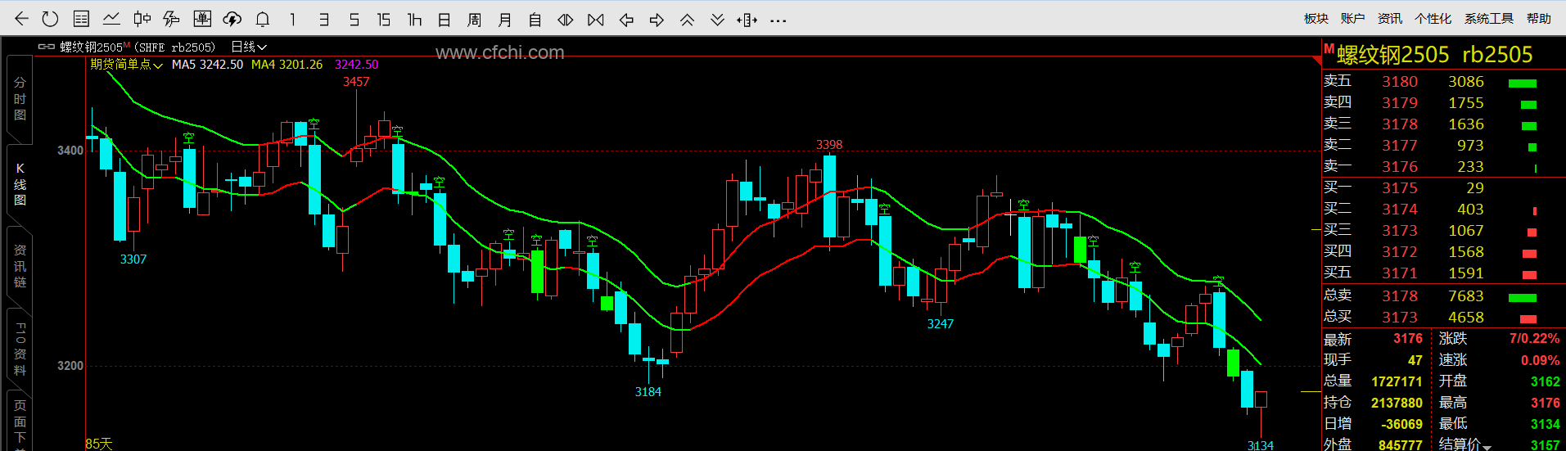1566x451 pixels.
Task: Go back with the left arrow icon
Action: point(22,19)
